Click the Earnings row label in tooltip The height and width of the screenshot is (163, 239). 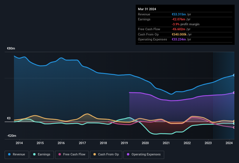tap(144, 19)
